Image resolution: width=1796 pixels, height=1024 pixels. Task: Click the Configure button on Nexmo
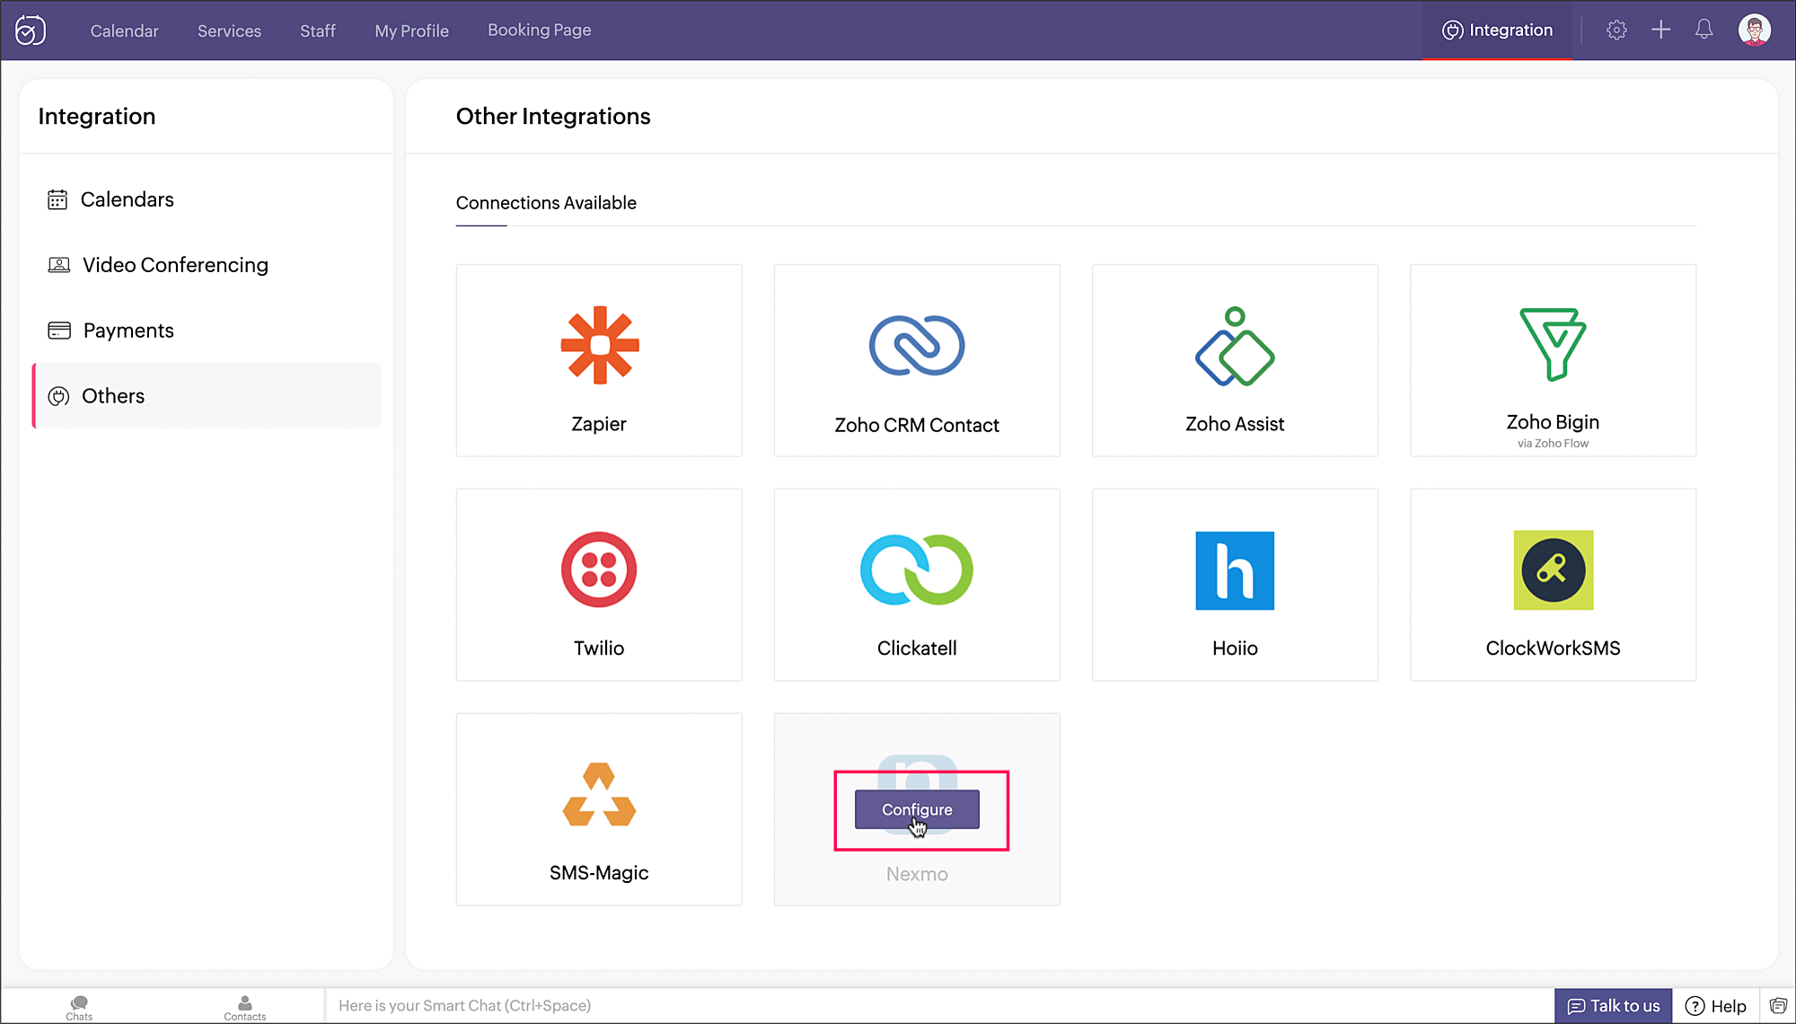tap(917, 809)
